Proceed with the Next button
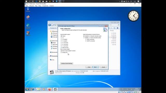 (96, 67)
